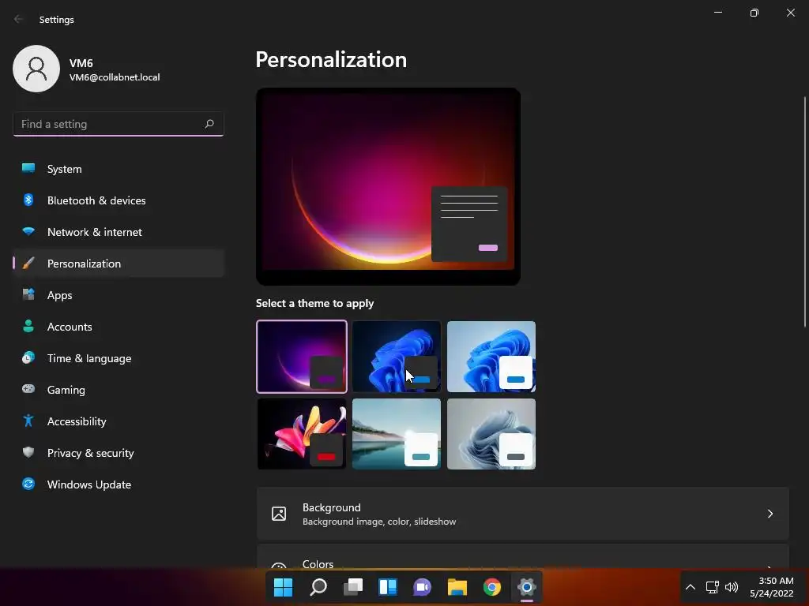The height and width of the screenshot is (606, 809).
Task: Select Apps in the sidebar
Action: pos(119,295)
